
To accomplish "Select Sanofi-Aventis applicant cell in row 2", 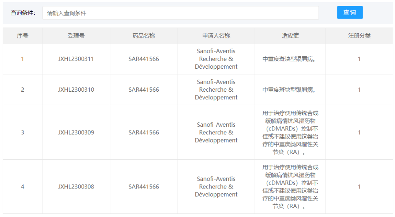I will (216, 90).
